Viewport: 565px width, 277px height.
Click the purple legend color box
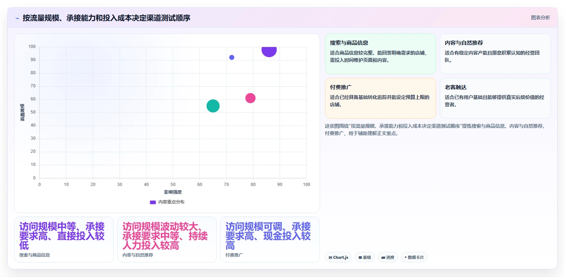(x=153, y=202)
